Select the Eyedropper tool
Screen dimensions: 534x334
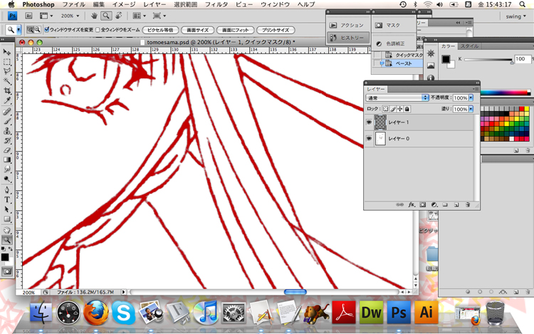click(x=7, y=100)
